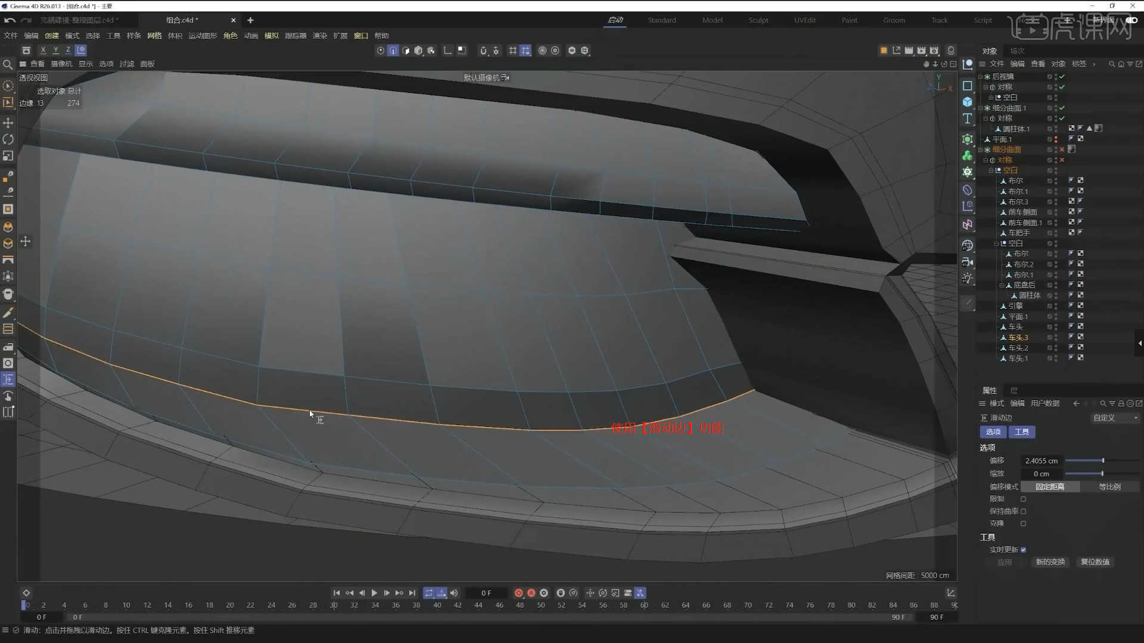Image resolution: width=1144 pixels, height=643 pixels.
Task: Collapse the 细分曲面.1 tree node
Action: coord(981,108)
